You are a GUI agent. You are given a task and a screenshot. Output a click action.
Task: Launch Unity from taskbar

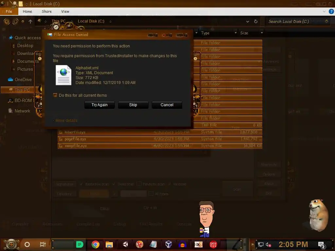pos(125,244)
